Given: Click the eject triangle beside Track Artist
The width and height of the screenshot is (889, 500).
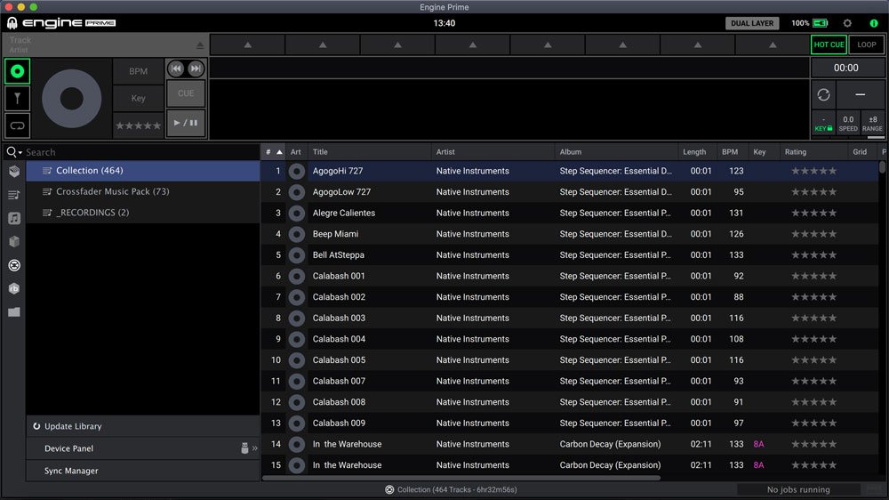Looking at the screenshot, I should tap(200, 45).
